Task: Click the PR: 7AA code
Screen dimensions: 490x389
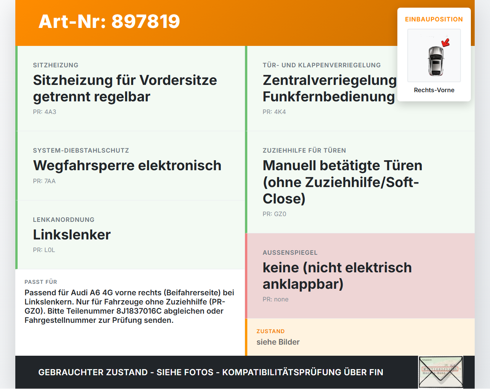Action: [x=44, y=181]
